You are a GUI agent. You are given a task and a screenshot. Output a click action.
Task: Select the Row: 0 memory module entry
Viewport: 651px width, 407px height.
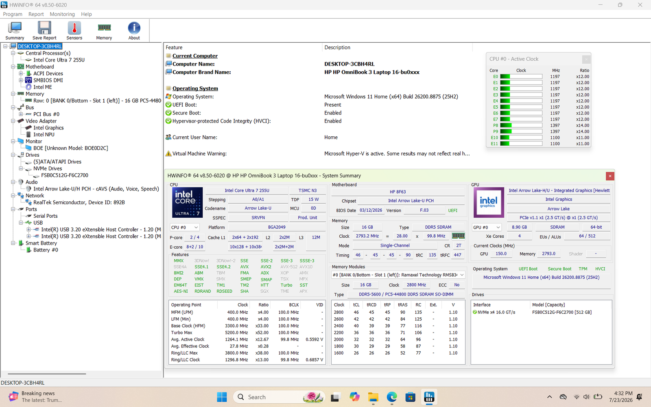[97, 101]
